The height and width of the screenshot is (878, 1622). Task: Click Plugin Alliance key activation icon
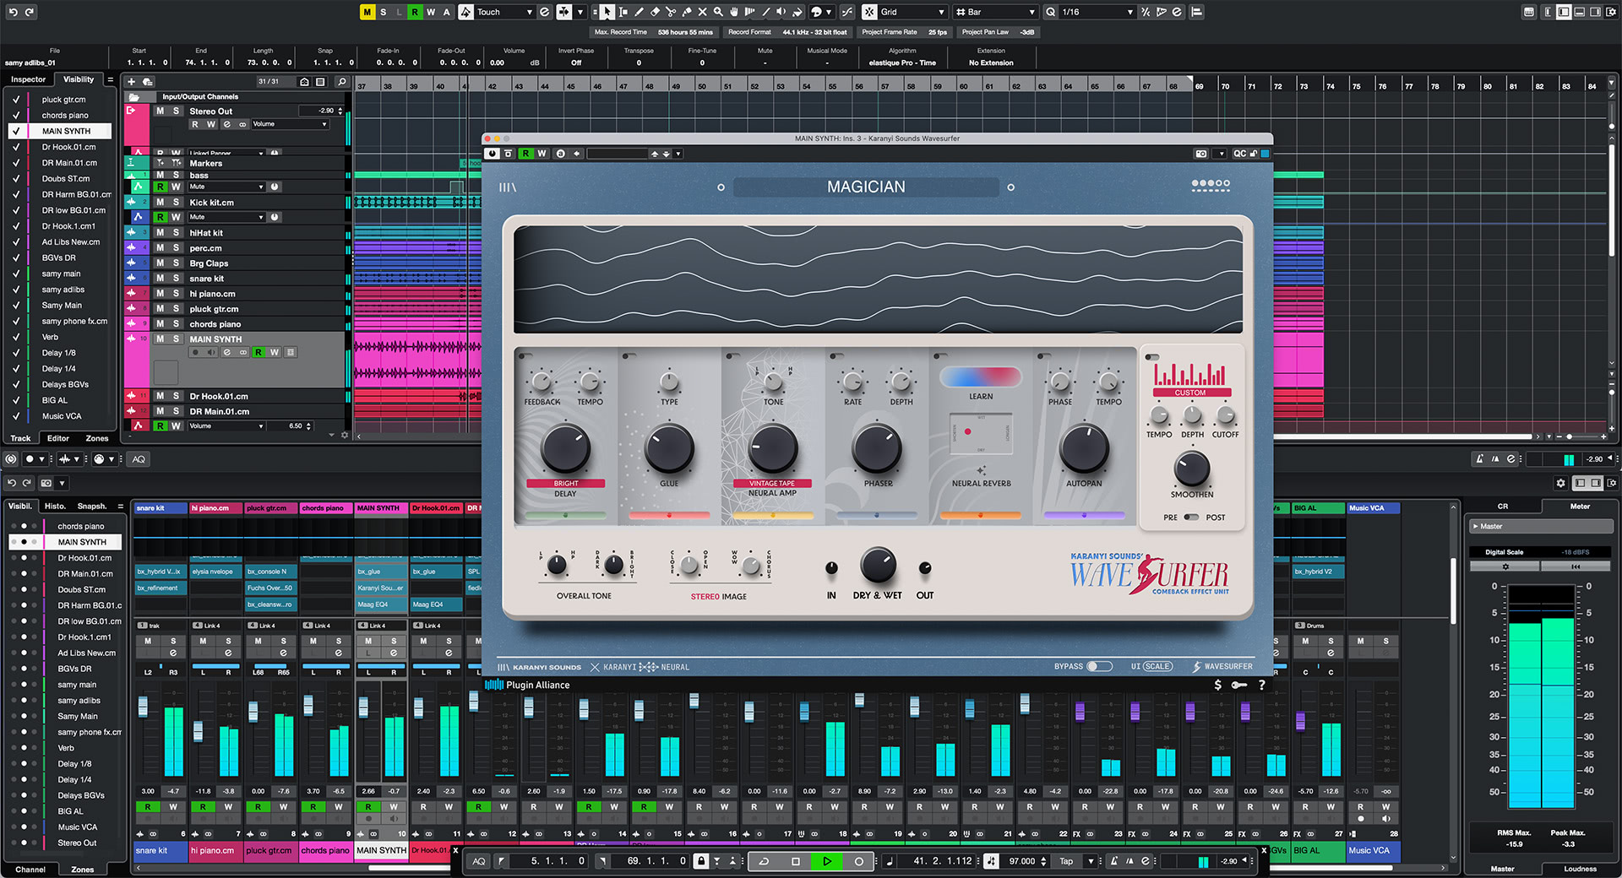[1239, 685]
